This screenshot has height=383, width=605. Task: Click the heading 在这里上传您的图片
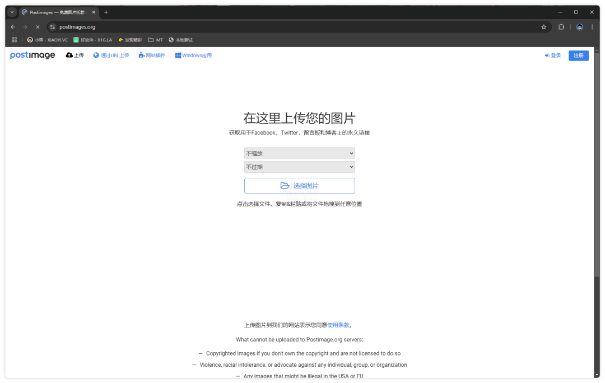tap(299, 118)
